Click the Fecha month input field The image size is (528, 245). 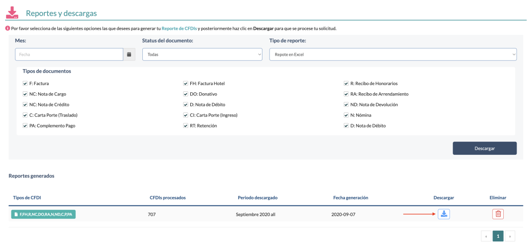click(x=69, y=54)
